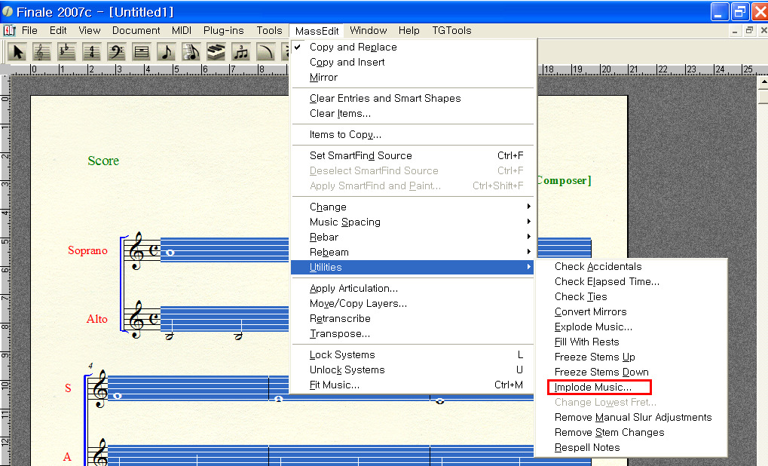Click Implode Music in Utilities submenu
768x466 pixels.
[593, 387]
